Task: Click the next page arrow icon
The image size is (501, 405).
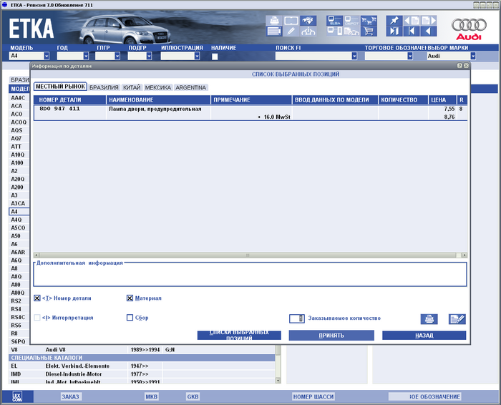Action: point(429,21)
